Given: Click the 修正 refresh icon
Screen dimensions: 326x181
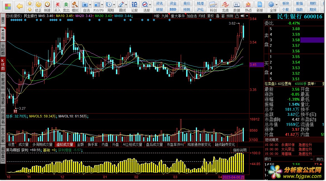Looking at the screenshot, I should pos(38,4).
